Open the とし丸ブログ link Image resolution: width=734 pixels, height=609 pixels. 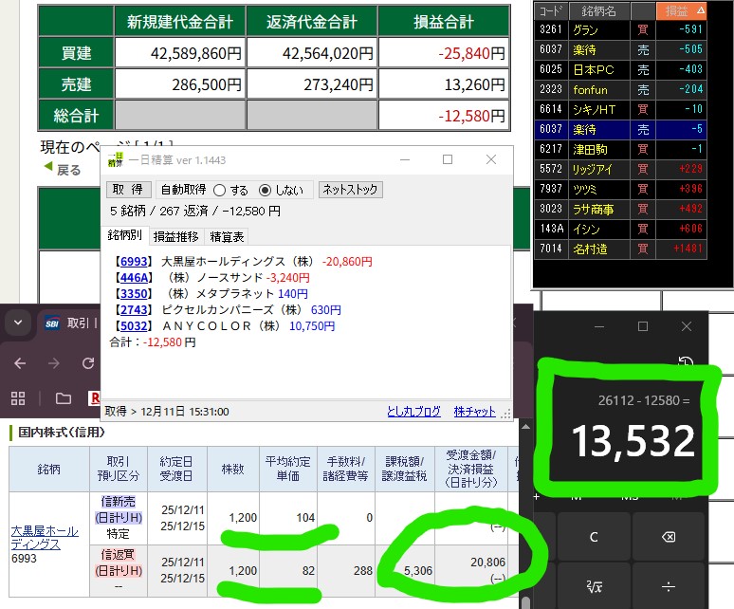click(x=413, y=412)
